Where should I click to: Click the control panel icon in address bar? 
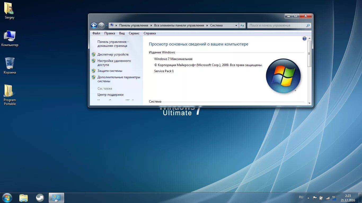click(112, 25)
